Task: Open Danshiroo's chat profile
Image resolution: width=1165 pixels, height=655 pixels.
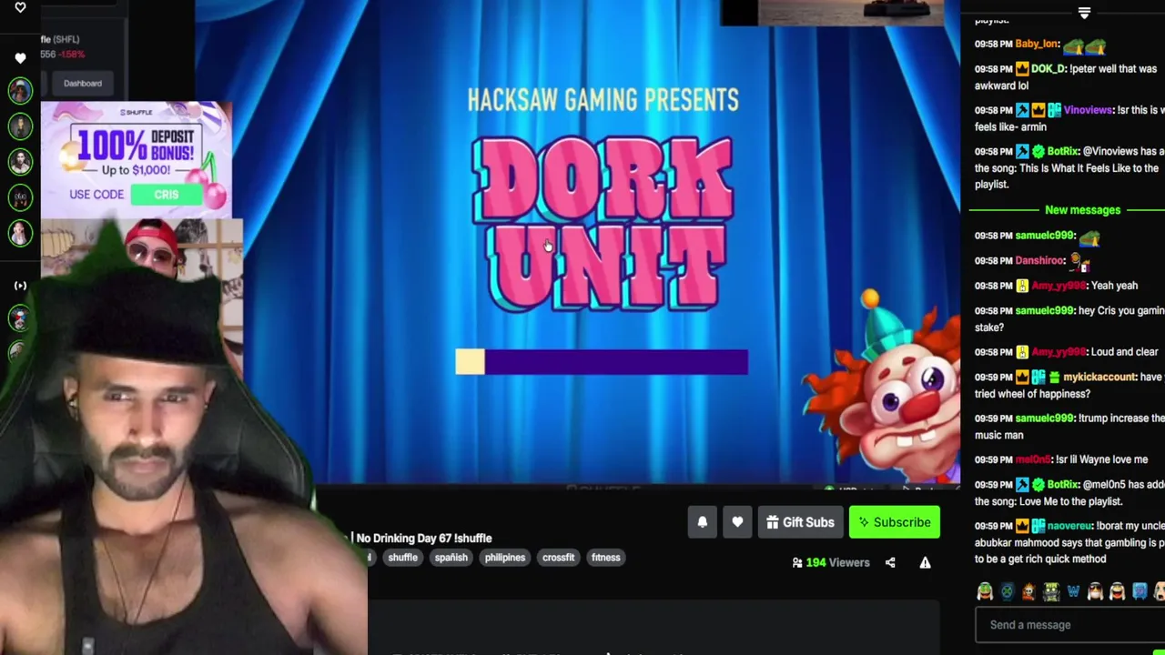Action: tap(1039, 260)
